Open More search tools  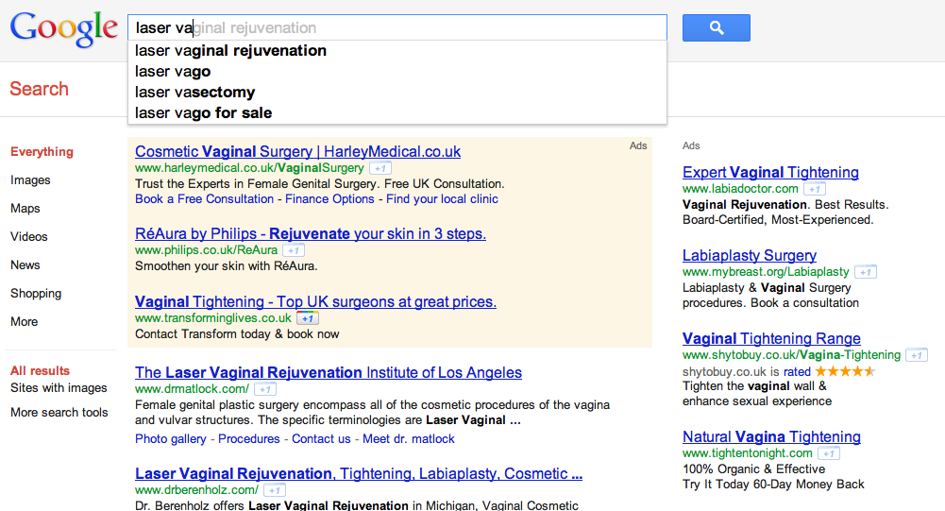(x=59, y=412)
